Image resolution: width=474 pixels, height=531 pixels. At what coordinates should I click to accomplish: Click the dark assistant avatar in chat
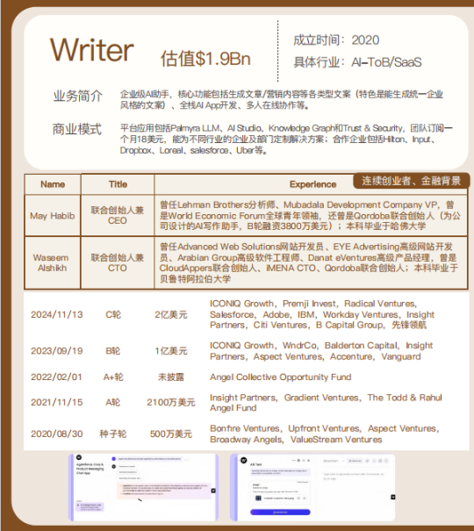[114, 467]
